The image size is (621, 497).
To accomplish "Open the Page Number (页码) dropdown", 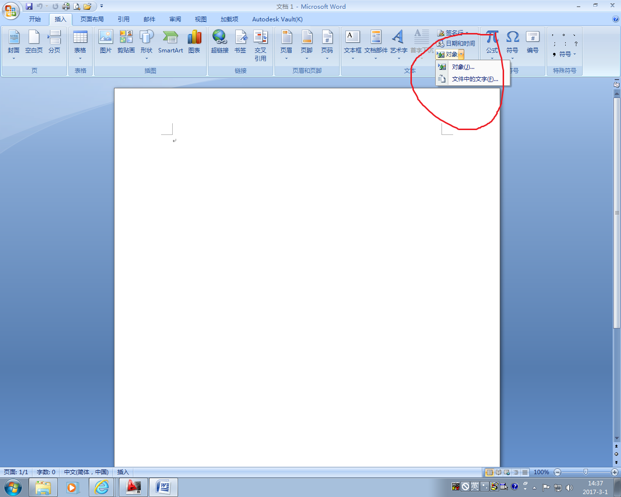I will [x=327, y=45].
